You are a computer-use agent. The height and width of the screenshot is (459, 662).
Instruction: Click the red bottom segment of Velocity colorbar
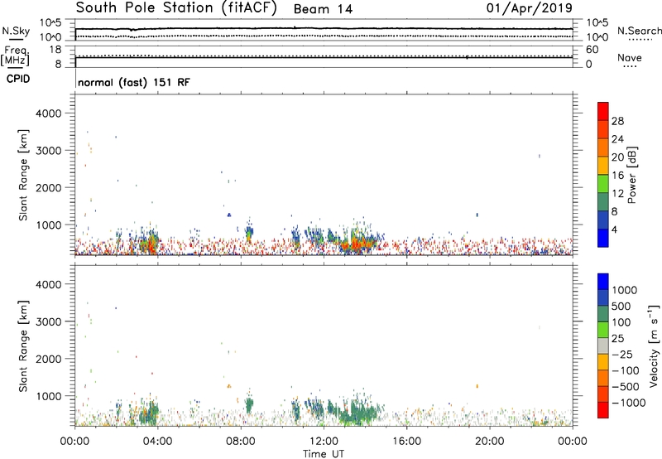tap(603, 410)
